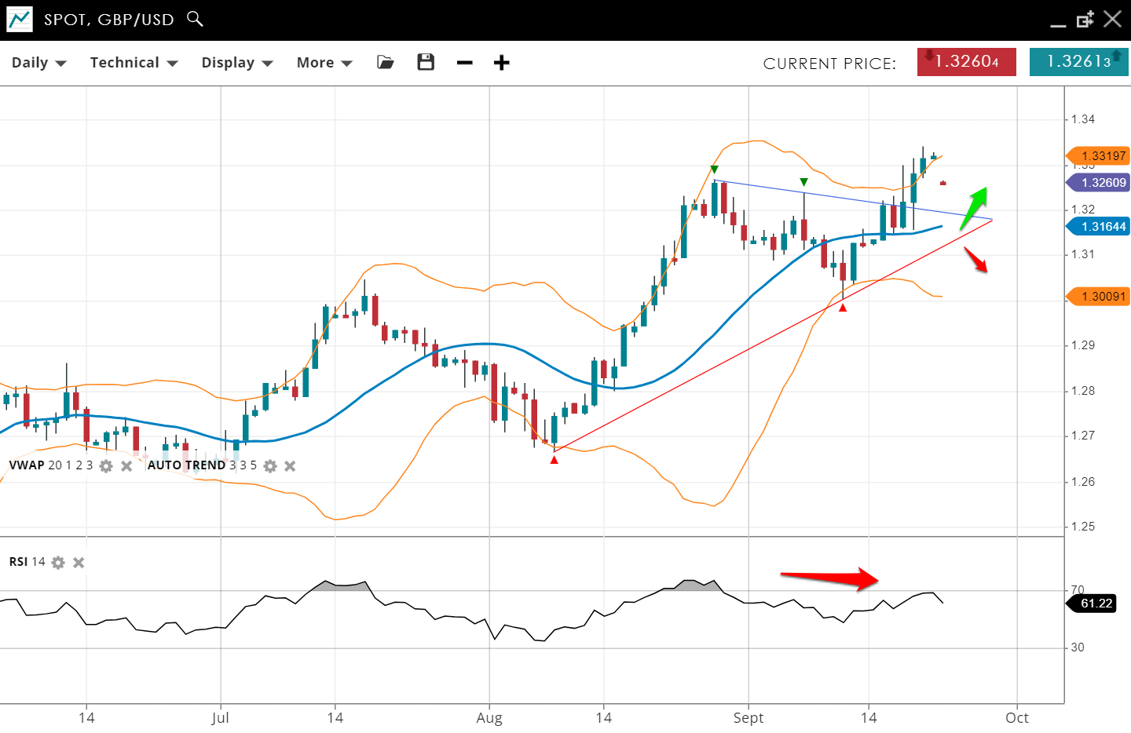Open VWAP indicator settings gear
This screenshot has width=1131, height=733.
(106, 466)
